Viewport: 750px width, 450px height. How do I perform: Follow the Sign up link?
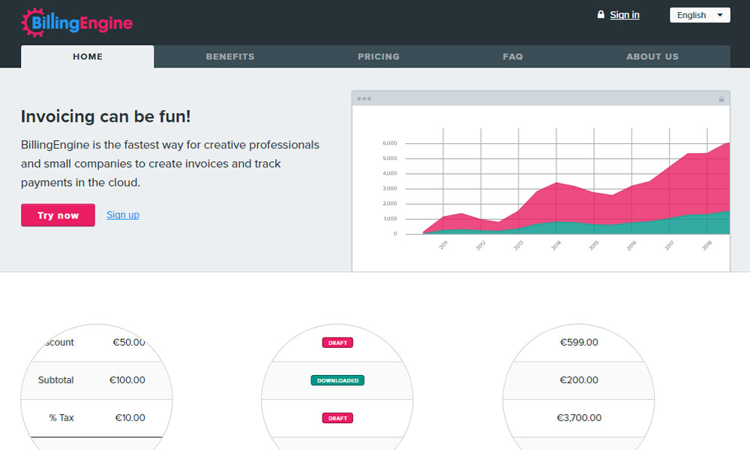tap(123, 215)
